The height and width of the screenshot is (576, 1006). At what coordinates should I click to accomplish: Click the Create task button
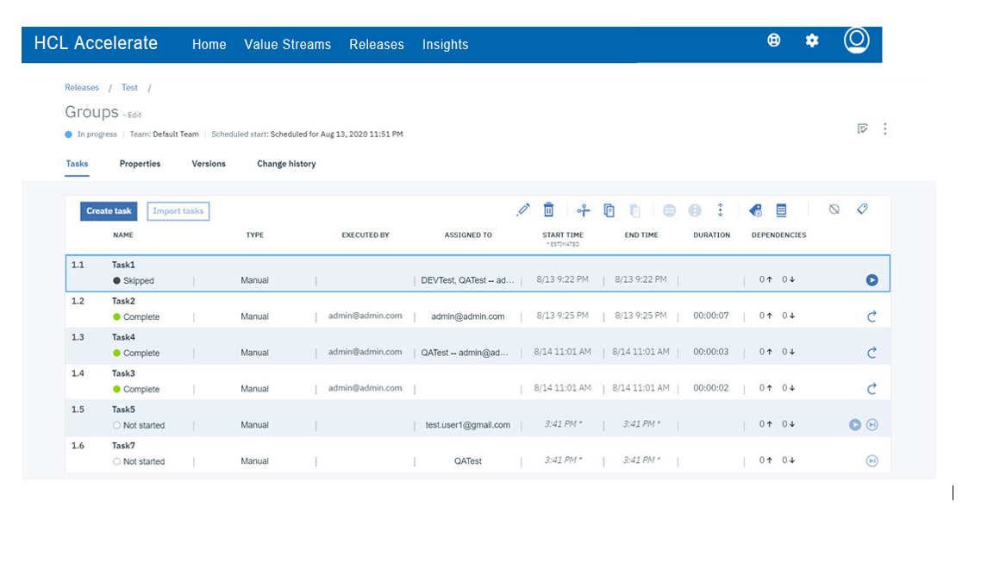[x=108, y=210]
